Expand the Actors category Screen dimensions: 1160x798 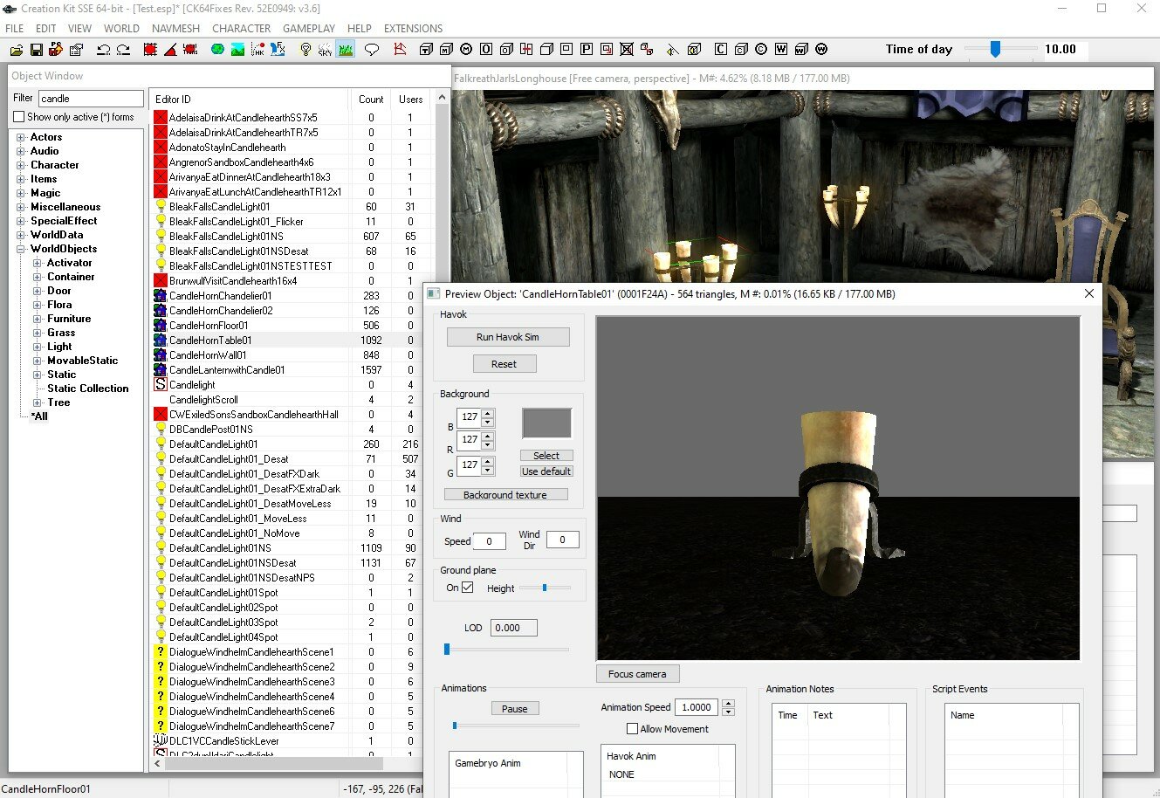click(x=19, y=136)
